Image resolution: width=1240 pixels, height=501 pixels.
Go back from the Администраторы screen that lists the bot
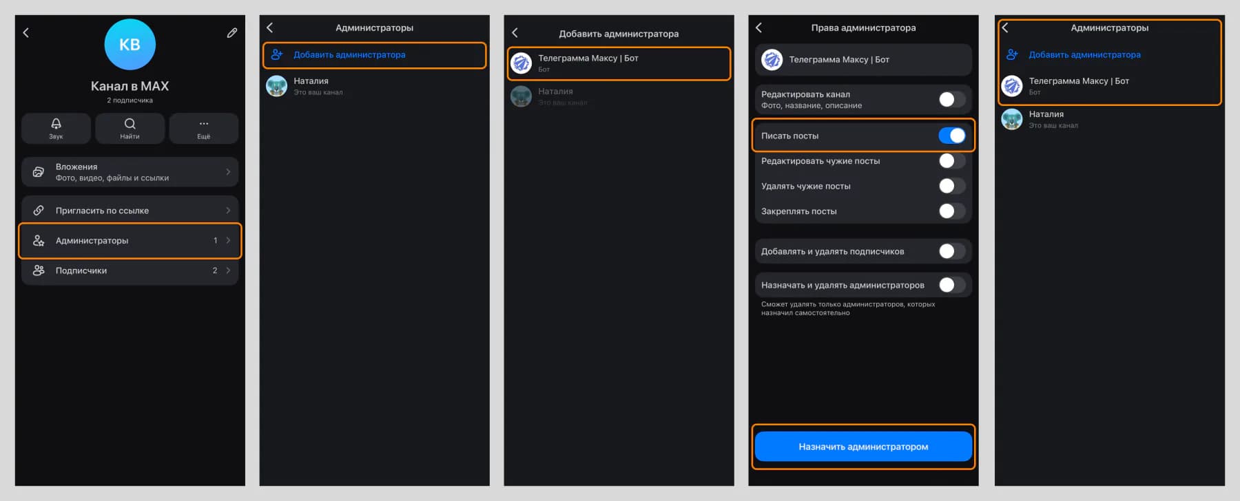(1004, 28)
